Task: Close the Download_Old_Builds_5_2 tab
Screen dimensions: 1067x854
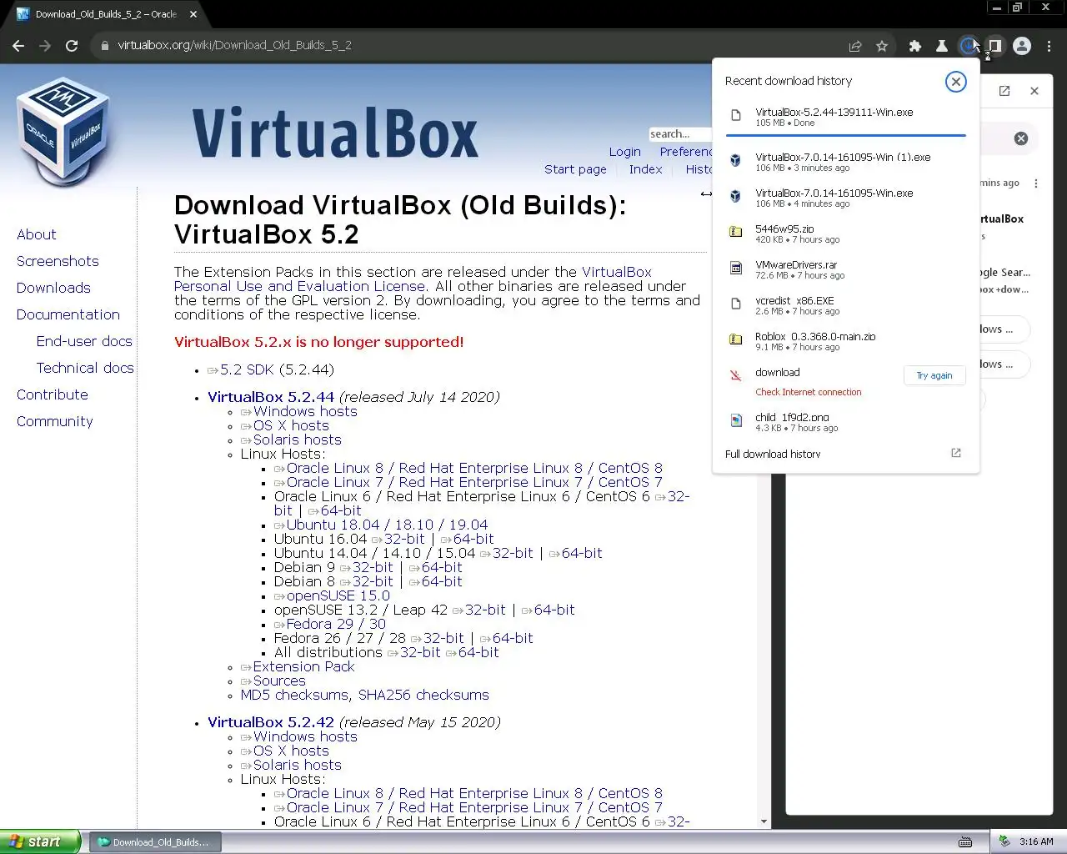Action: 193,14
